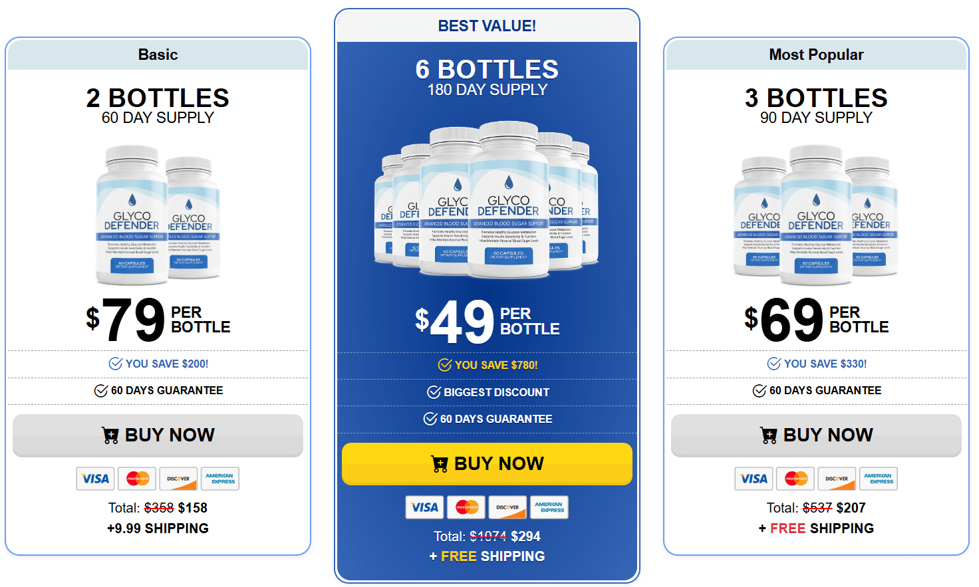Select the Basic package header
This screenshot has height=587, width=979.
[x=158, y=55]
